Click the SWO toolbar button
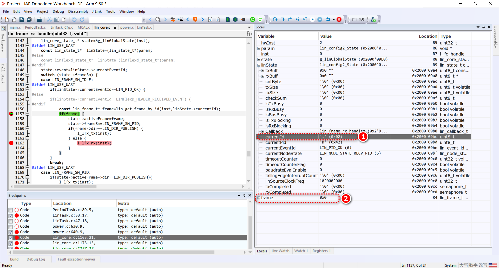The height and width of the screenshot is (268, 499). pos(362,20)
